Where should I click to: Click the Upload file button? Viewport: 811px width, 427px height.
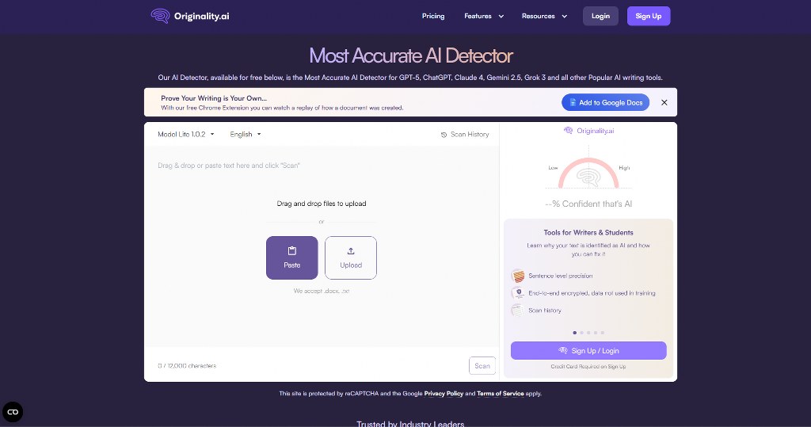[351, 257]
